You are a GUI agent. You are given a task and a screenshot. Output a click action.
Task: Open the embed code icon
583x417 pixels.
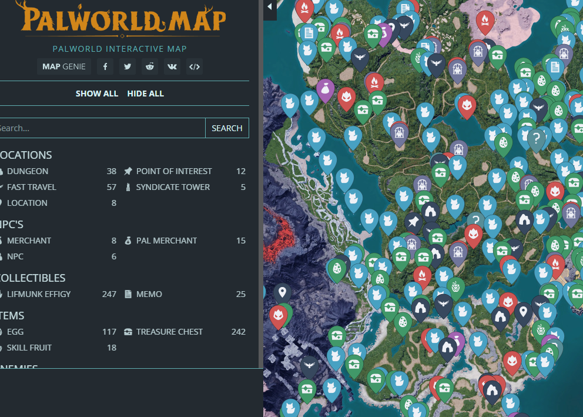(195, 66)
